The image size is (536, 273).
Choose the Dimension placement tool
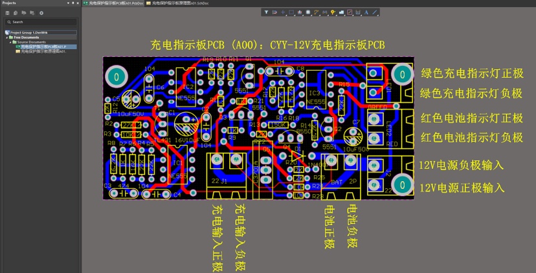click(358, 12)
